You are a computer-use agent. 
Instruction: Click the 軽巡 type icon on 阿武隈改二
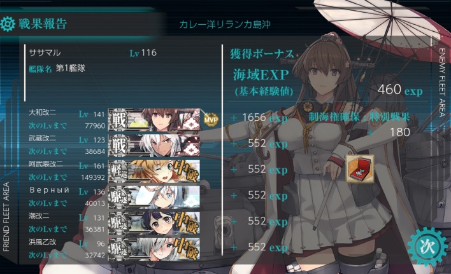118,172
